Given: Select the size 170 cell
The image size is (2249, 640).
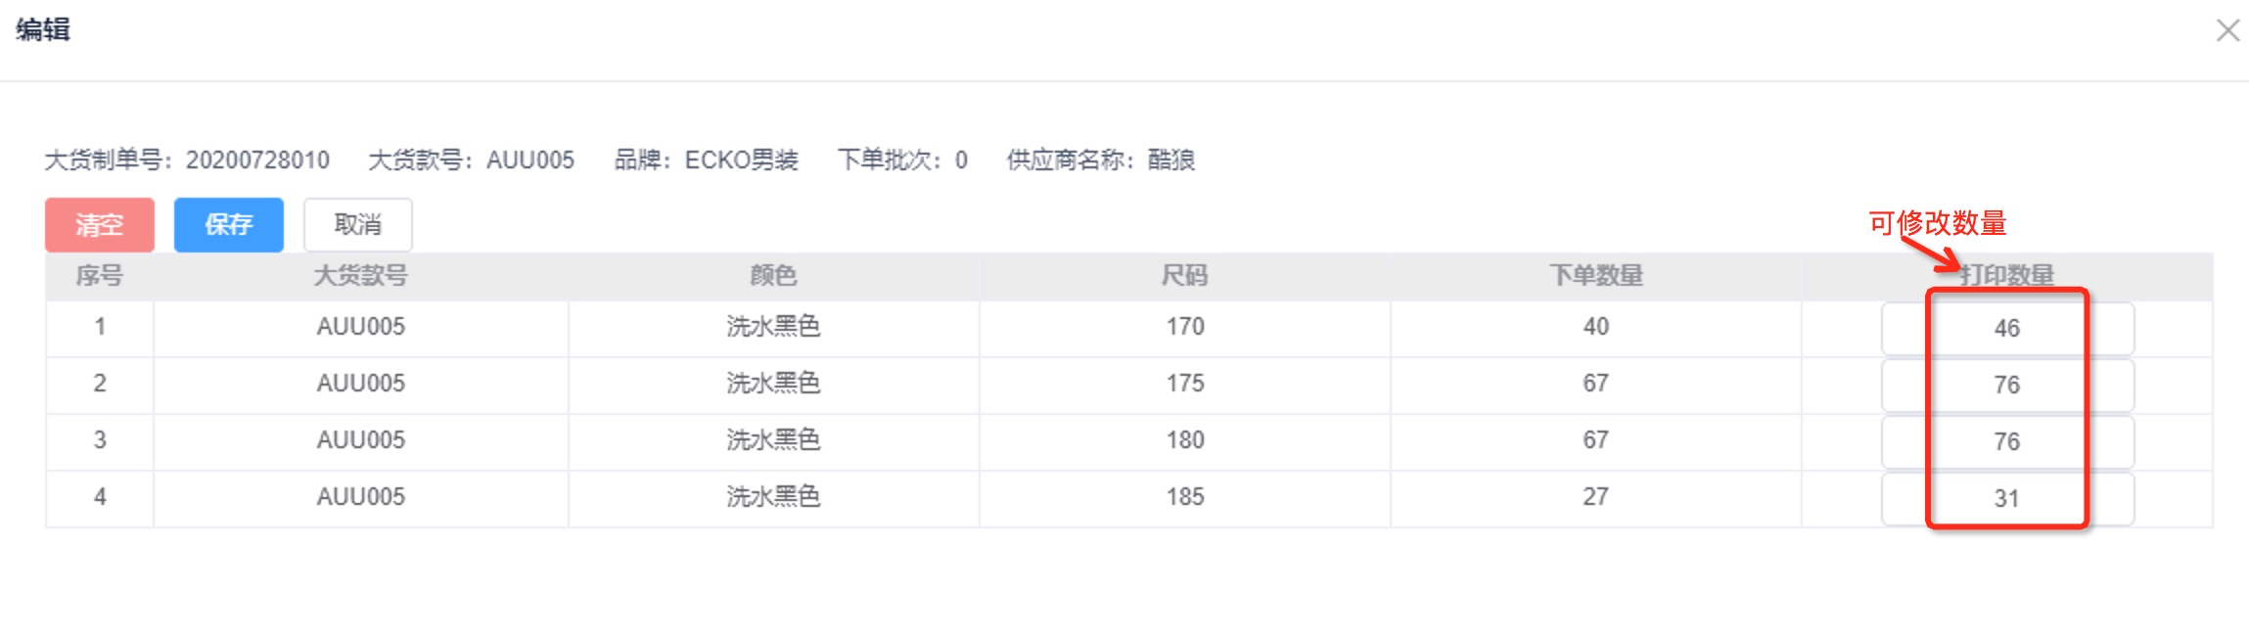Looking at the screenshot, I should click(x=1184, y=327).
